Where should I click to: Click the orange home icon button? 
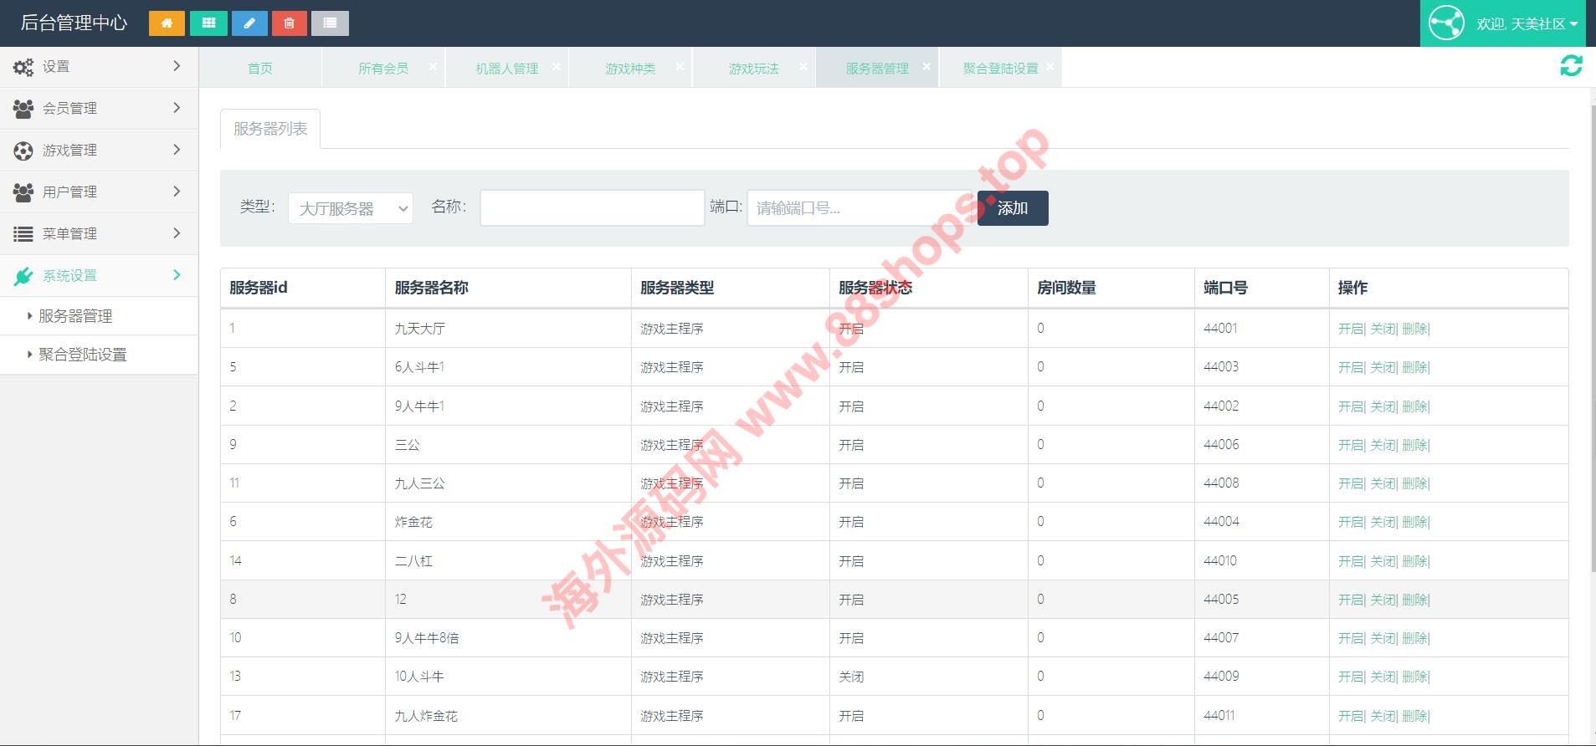(x=167, y=23)
